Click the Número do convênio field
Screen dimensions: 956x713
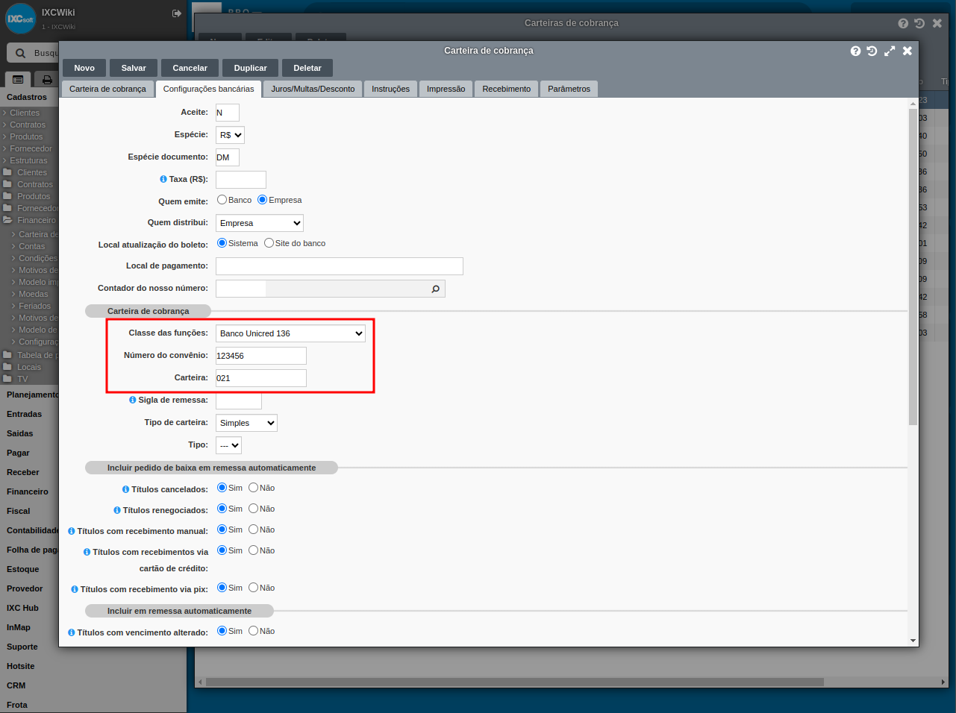(261, 356)
